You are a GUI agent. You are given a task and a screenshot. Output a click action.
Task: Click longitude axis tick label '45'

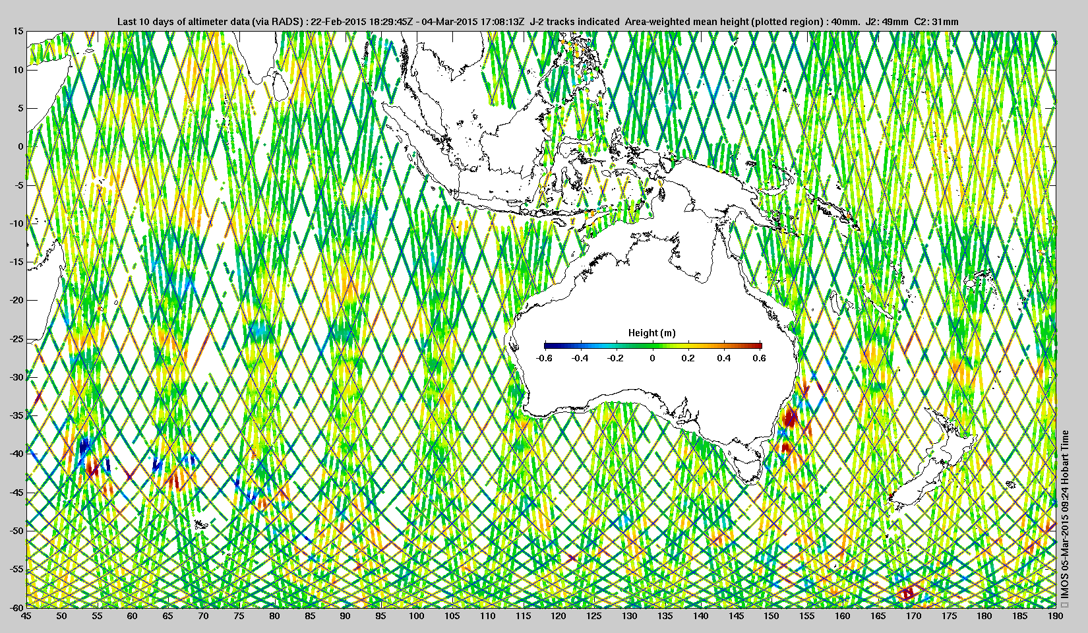coord(26,616)
